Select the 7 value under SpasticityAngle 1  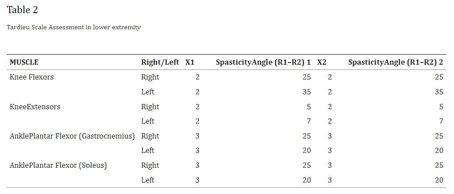pos(308,121)
